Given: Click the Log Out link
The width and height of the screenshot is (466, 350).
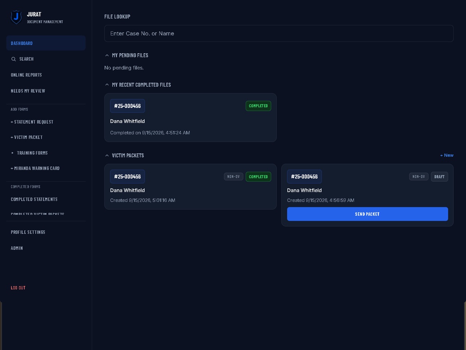Looking at the screenshot, I should (18, 288).
